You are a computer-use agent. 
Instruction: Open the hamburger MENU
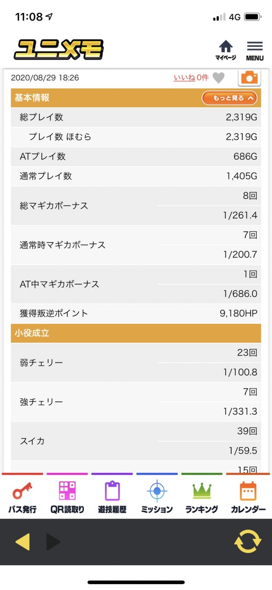tap(255, 50)
